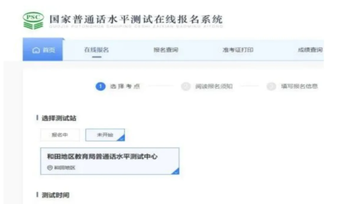Click the 选择考点 step label

(x=125, y=86)
